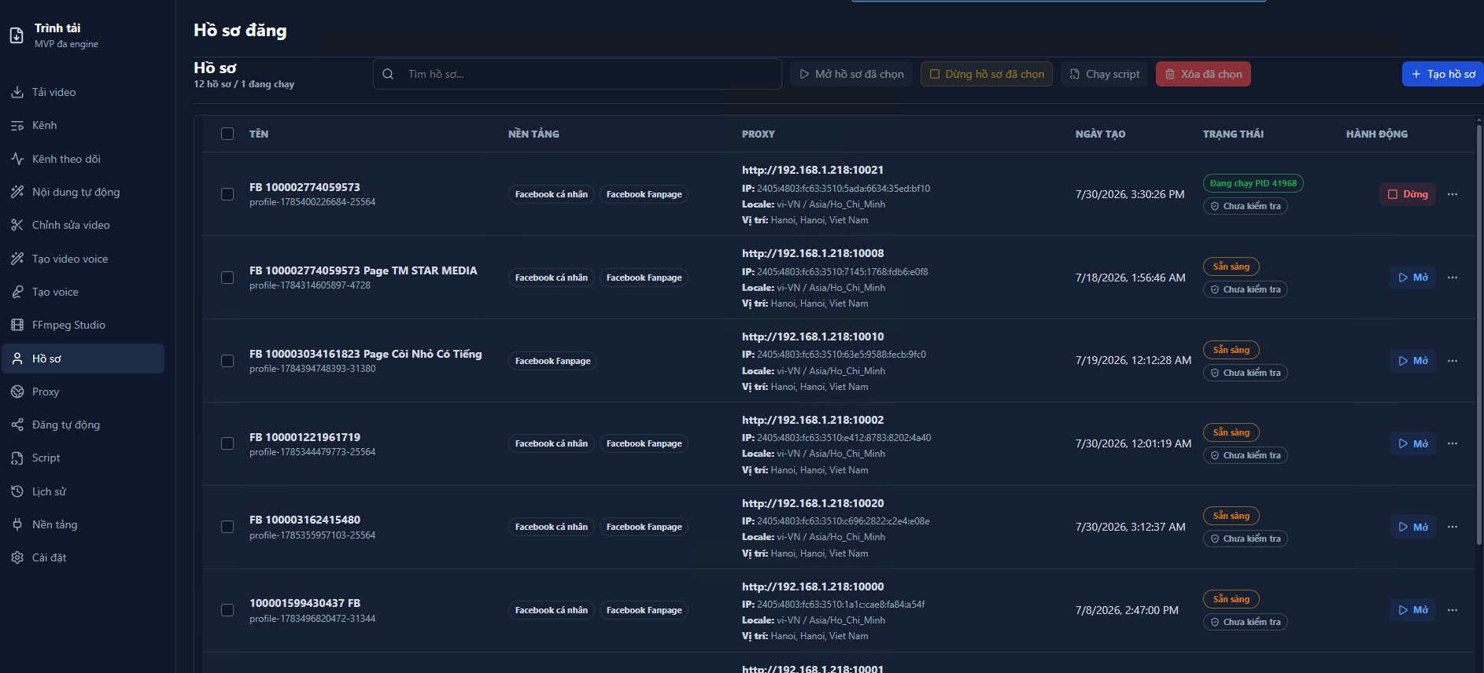Click the vertical scrollbar of the profiles table
The image size is (1484, 673).
[1479, 333]
